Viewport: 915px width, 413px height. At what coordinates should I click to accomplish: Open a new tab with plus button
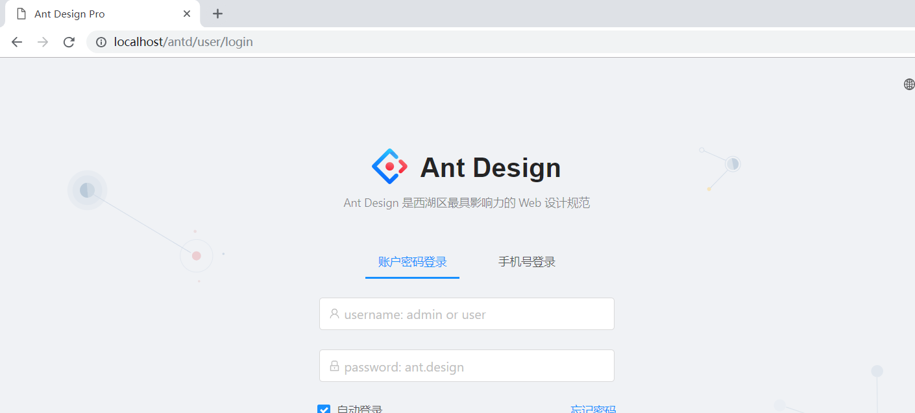(x=217, y=13)
